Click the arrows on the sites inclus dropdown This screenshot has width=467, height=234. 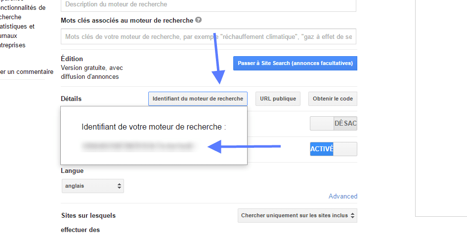coord(353,216)
